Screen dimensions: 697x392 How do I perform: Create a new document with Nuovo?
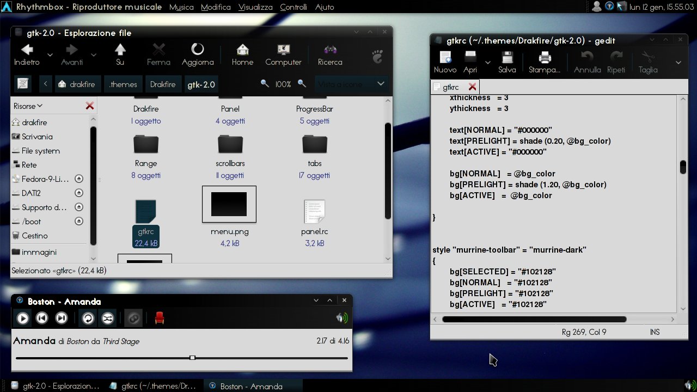[x=445, y=63]
